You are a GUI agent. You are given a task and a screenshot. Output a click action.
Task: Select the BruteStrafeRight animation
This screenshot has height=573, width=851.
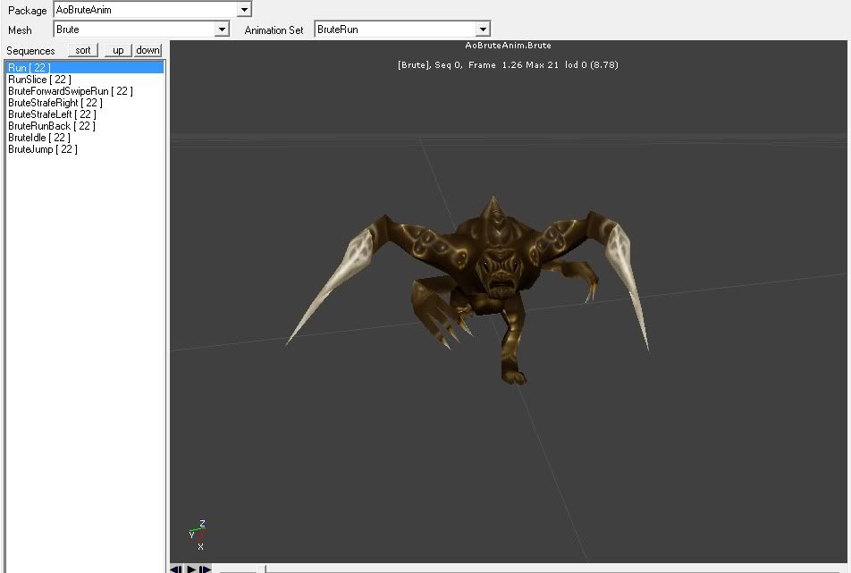coord(55,103)
